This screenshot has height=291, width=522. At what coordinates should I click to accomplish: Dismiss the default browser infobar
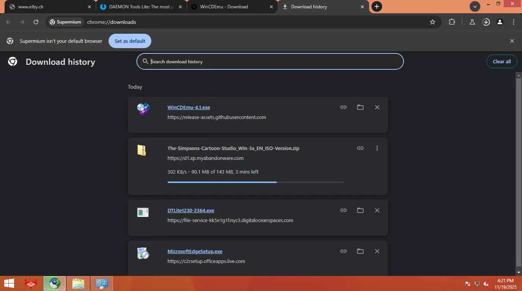tap(512, 41)
